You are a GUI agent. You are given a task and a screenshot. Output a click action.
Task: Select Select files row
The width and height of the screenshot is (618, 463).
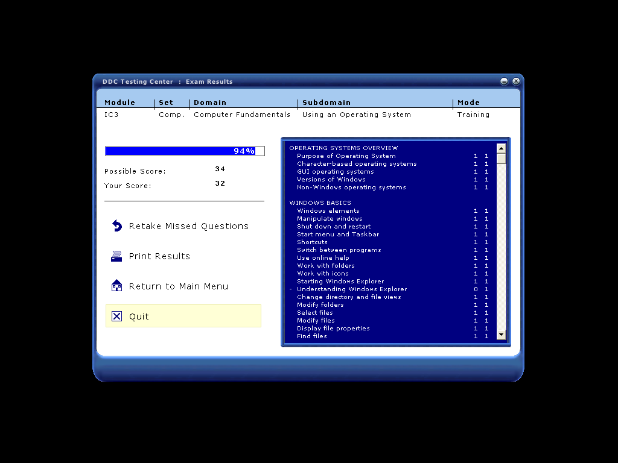click(392, 313)
